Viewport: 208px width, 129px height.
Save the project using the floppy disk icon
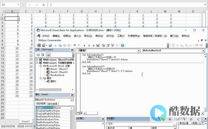50,45
